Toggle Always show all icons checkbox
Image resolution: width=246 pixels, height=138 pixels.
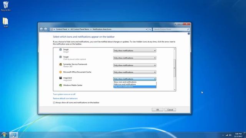[x=54, y=103]
